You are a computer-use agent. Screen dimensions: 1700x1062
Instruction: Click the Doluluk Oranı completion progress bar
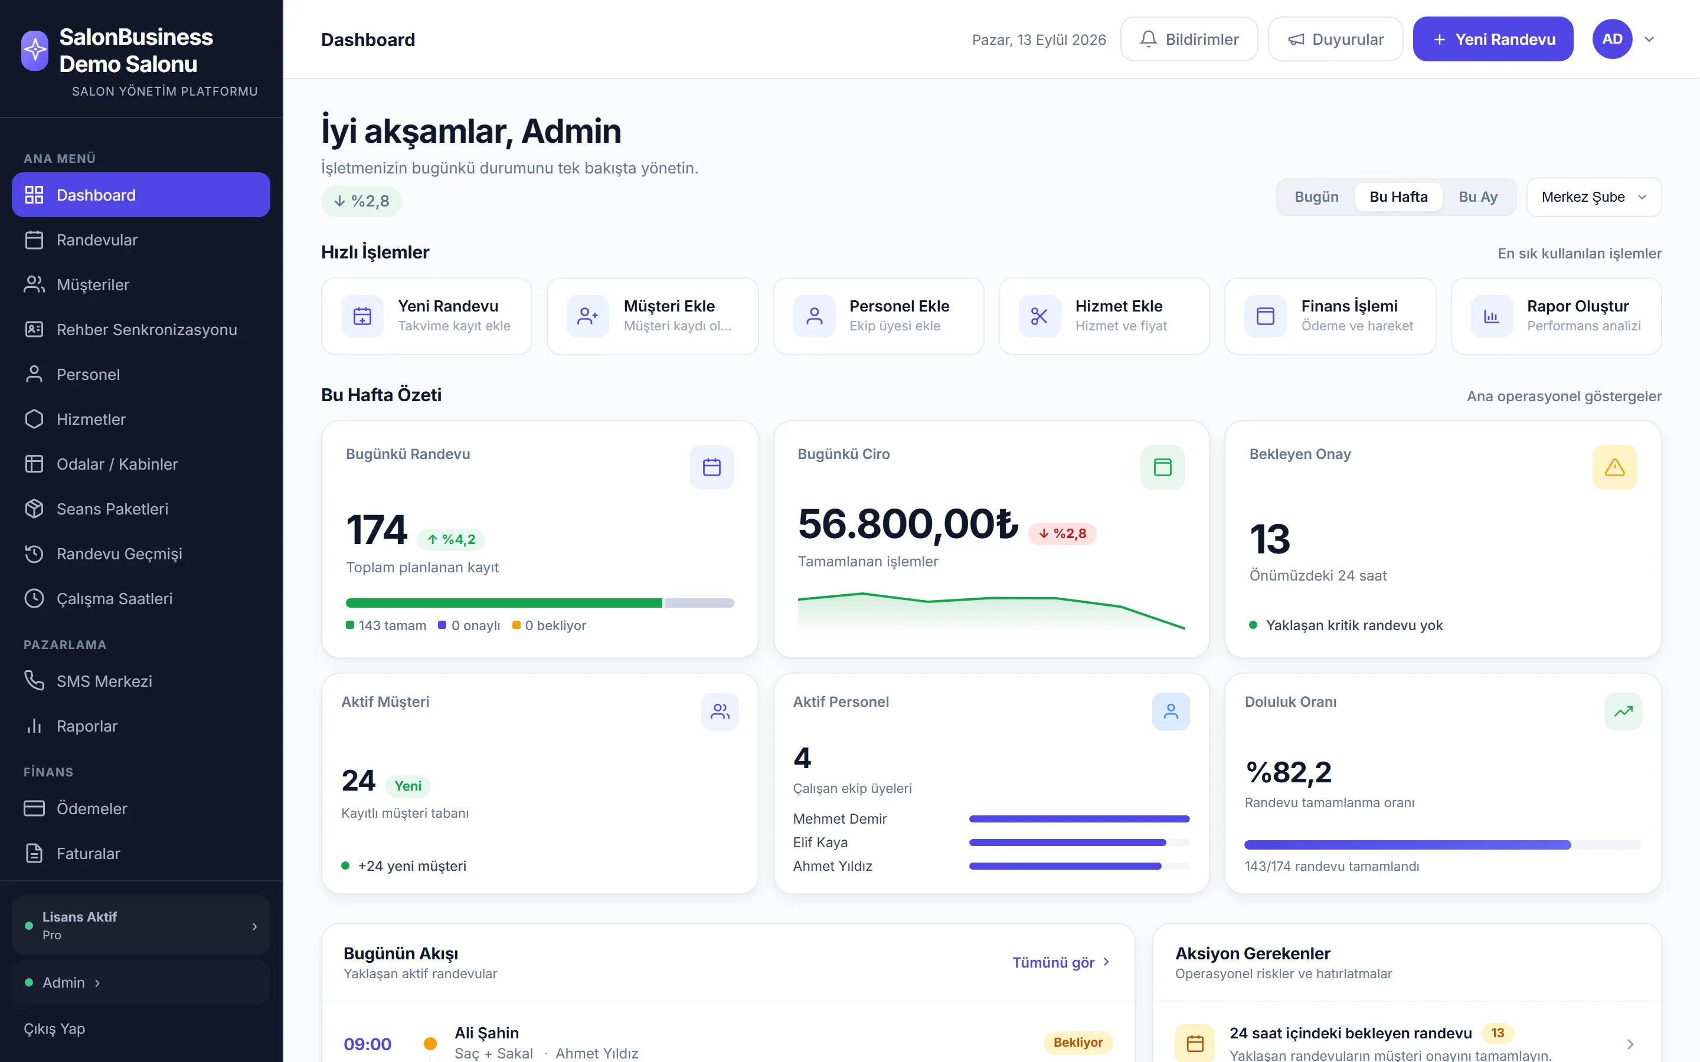(1443, 845)
